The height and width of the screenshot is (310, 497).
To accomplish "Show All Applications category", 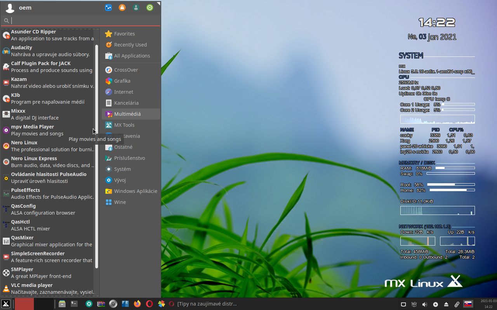I will (x=131, y=56).
